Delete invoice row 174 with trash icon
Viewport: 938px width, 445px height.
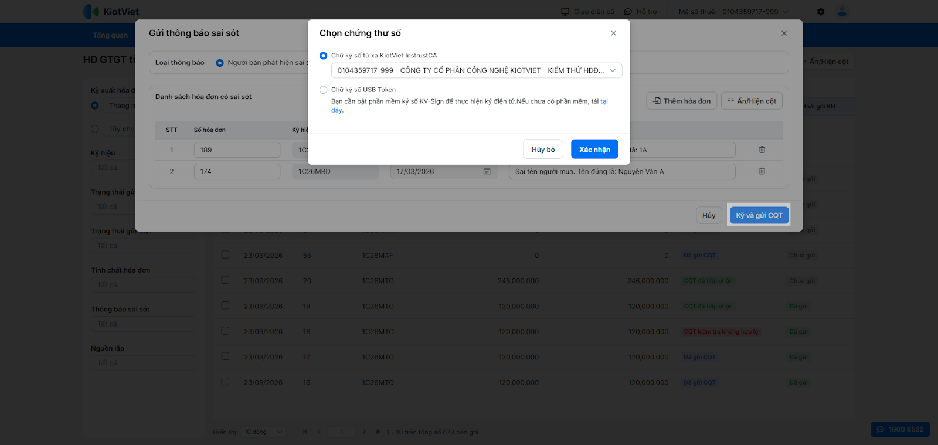762,171
